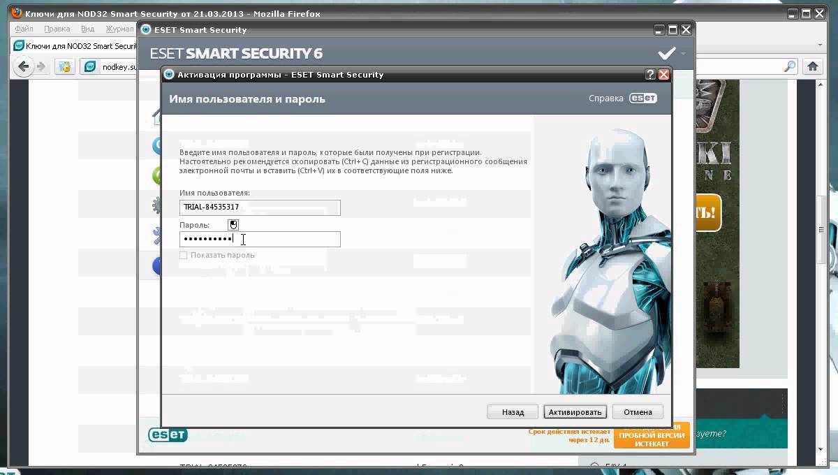Open the Правка menu in Firefox
This screenshot has width=838, height=475.
pyautogui.click(x=57, y=29)
